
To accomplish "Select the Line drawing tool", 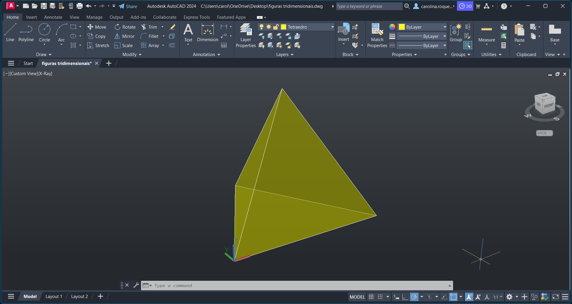I will (x=10, y=33).
